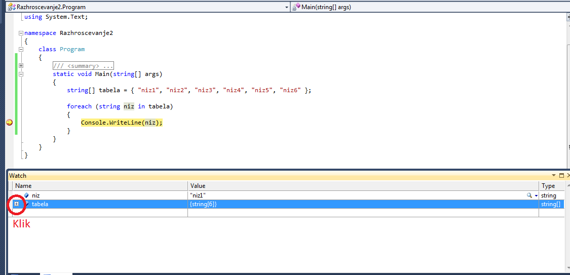Open the visualizer dropdown arrow beside the magnifier

coord(536,195)
